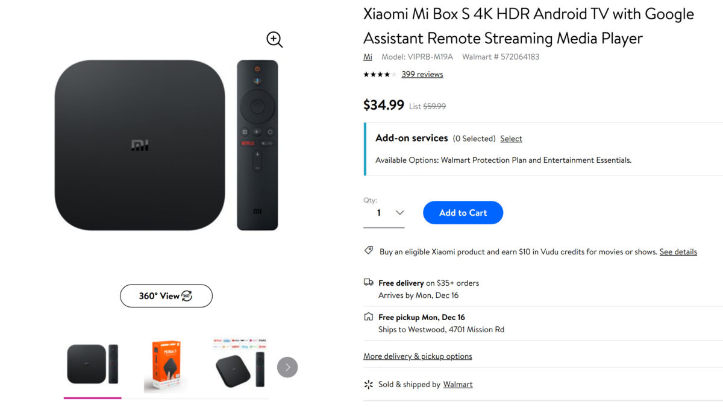Viewport: 723px width, 407px height.
Task: Open More delivery & pickup options
Action: coord(418,356)
